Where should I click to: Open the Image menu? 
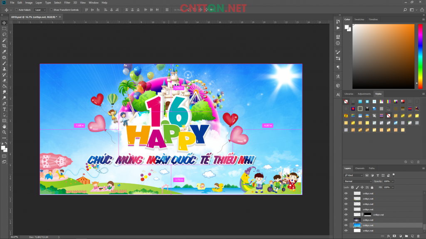(29, 3)
